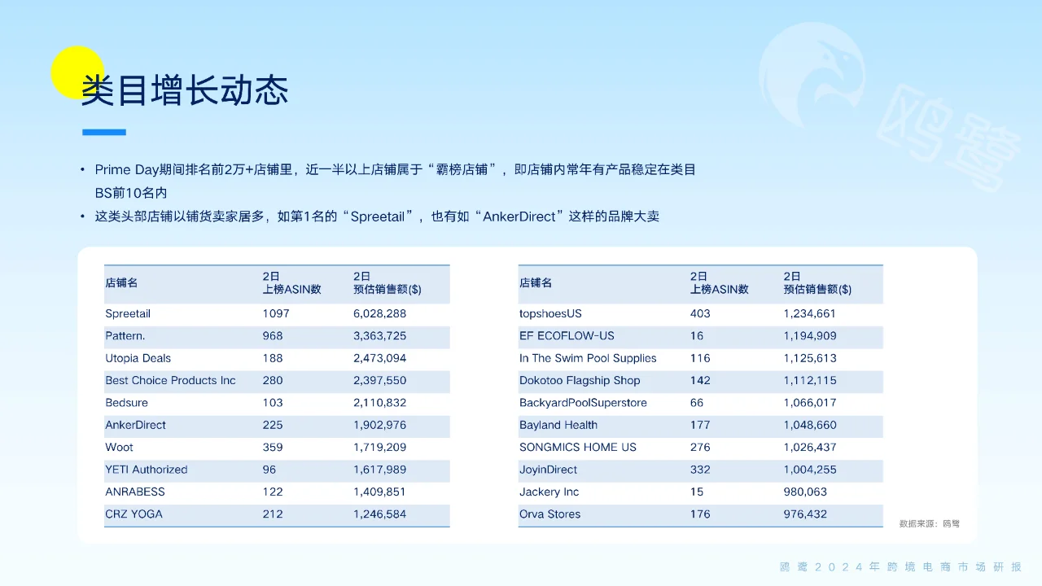Viewport: 1042px width, 586px height.
Task: Click the sales value 1,234,661
Action: (810, 313)
